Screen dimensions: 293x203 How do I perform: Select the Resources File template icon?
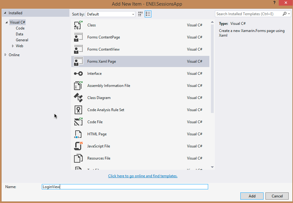click(78, 158)
